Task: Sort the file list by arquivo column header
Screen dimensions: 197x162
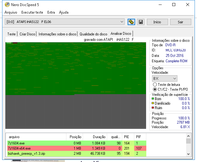Action: [x=37, y=137]
